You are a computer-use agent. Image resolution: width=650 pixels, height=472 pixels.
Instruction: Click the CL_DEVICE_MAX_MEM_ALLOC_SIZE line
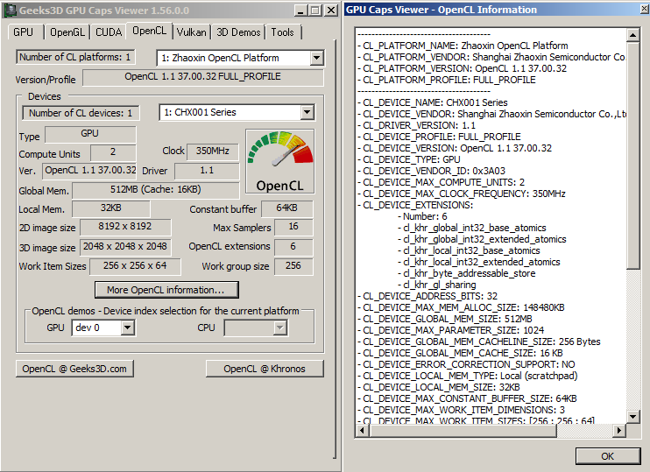click(x=461, y=308)
